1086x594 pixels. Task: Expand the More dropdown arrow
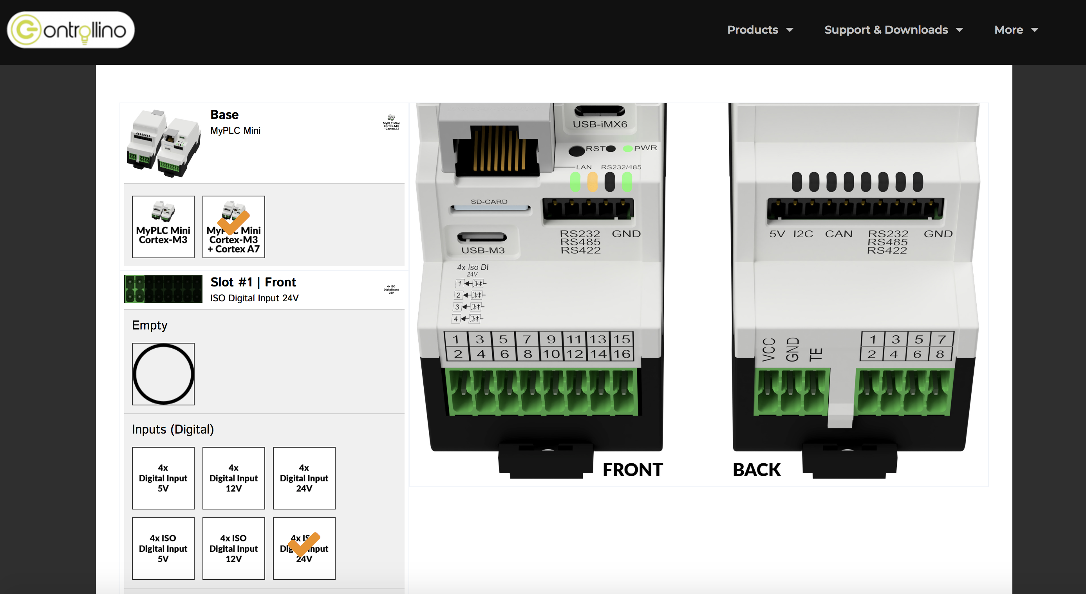pos(1035,30)
